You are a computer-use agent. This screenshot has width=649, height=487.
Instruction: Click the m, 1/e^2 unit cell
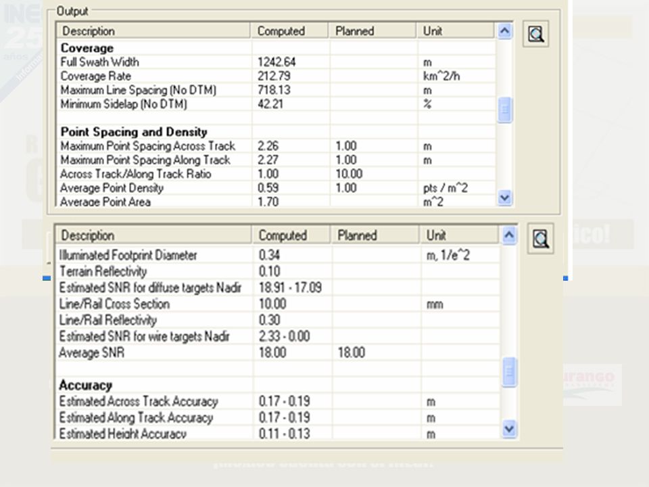click(x=448, y=255)
